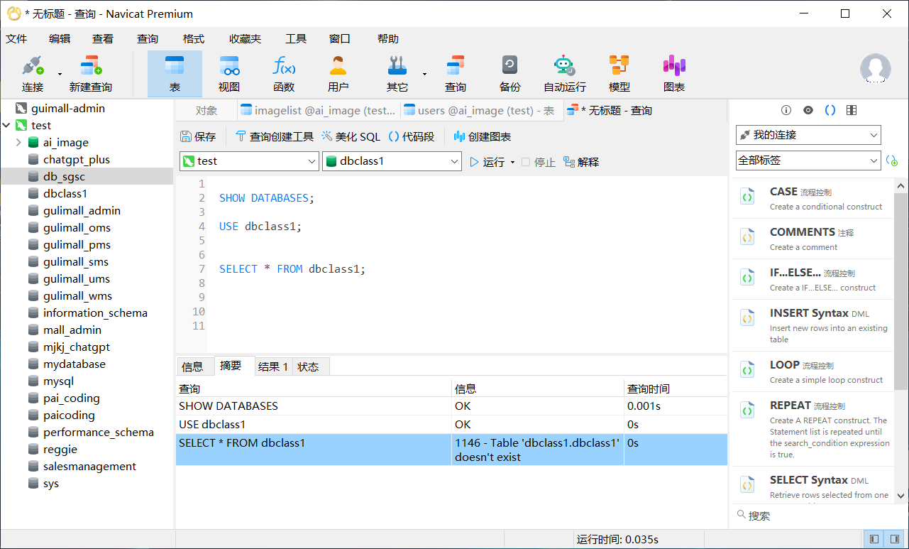The image size is (909, 549).
Task: Toggle the right pane layout button in status bar
Action: pos(896,540)
